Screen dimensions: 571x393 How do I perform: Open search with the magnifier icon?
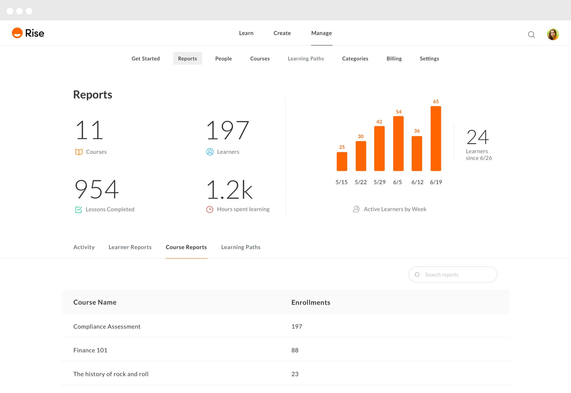[531, 35]
